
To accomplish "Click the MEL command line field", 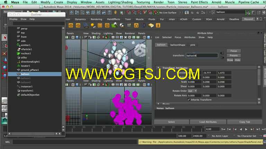I will (75, 142).
